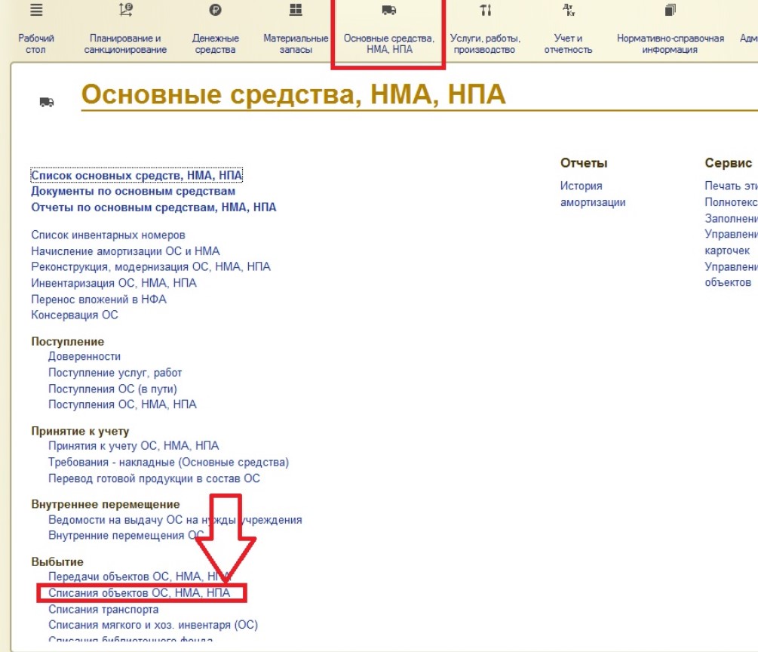
Task: Select the Основные средства, НМА, НПА section
Action: pyautogui.click(x=388, y=44)
